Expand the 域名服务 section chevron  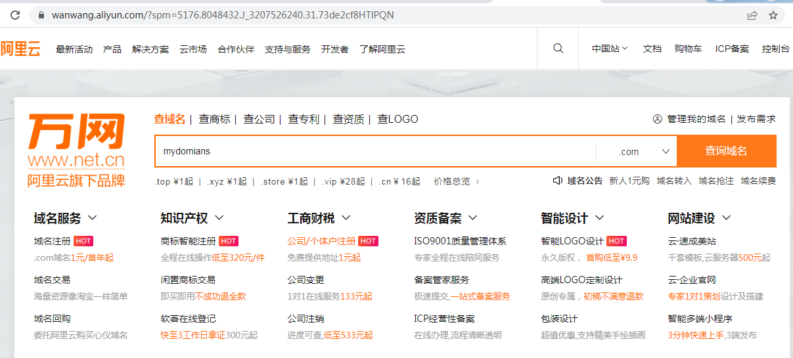pos(92,218)
